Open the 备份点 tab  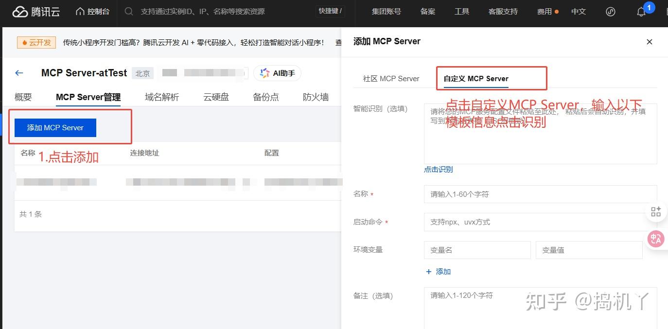(266, 97)
